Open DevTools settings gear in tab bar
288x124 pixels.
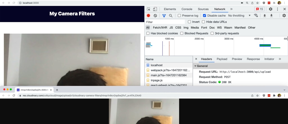[271, 9]
